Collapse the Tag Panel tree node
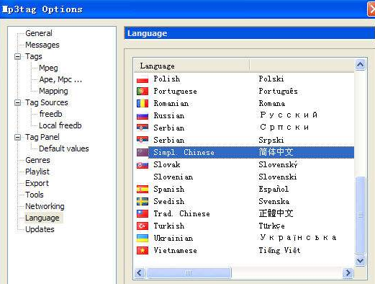Image resolution: width=375 pixels, height=284 pixels. pos(17,137)
